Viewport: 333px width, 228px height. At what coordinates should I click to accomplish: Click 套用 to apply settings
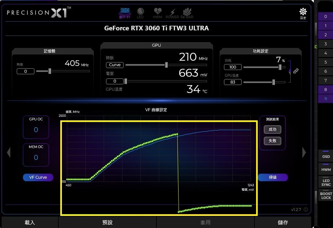pyautogui.click(x=205, y=222)
